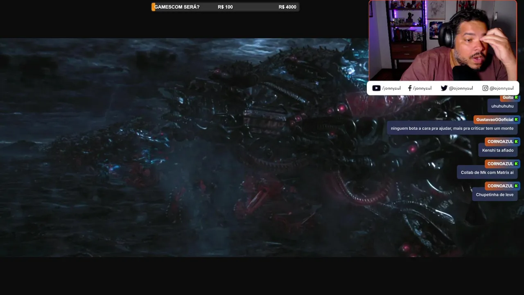The width and height of the screenshot is (524, 295).
Task: Click the message 'Collab de Mk com Matrix ai'
Action: pyautogui.click(x=487, y=173)
